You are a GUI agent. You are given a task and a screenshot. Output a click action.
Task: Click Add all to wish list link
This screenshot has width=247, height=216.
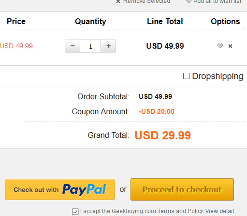pyautogui.click(x=218, y=1)
